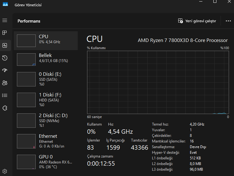Click the run new task icon
This screenshot has width=234, height=176.
180,21
